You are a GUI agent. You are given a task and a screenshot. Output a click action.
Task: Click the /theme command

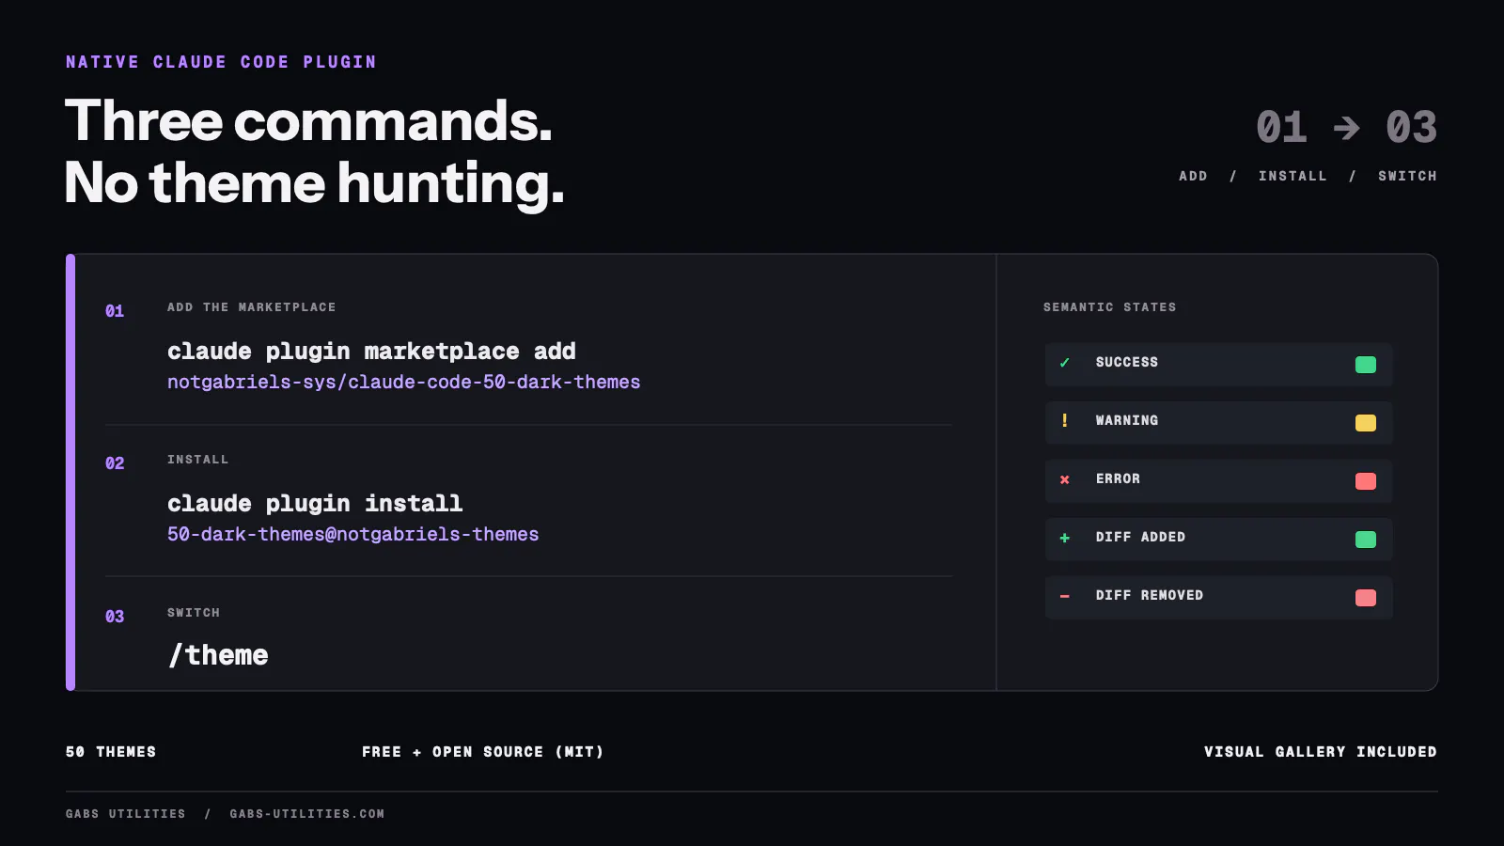tap(218, 654)
